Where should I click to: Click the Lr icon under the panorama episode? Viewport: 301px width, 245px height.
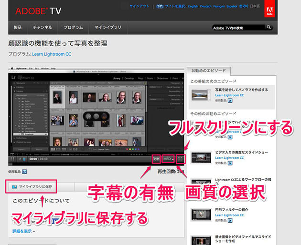point(230,101)
